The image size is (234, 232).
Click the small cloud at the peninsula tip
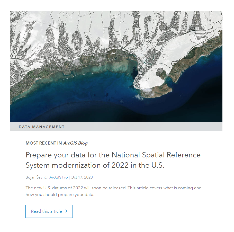pos(147,90)
